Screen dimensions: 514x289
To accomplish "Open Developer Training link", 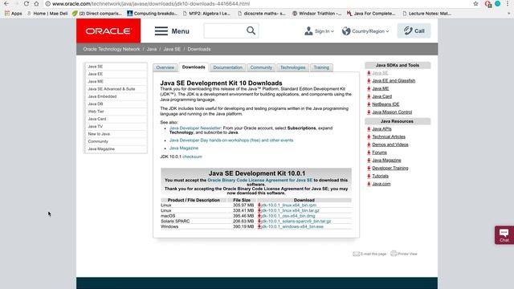I will (390, 168).
